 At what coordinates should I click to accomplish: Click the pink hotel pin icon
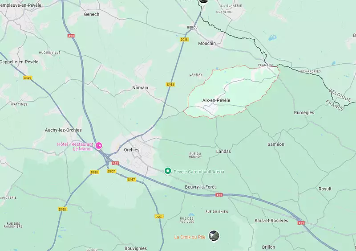point(99,145)
